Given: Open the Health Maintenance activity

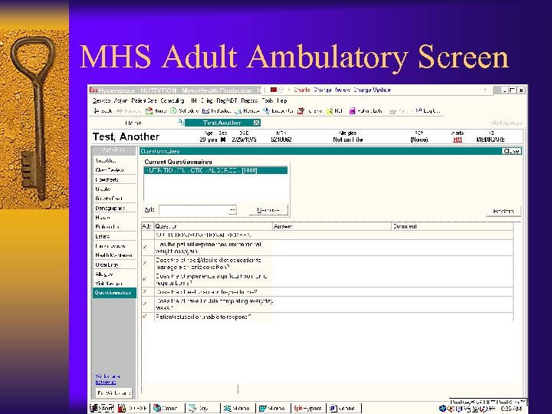Looking at the screenshot, I should pos(114,255).
